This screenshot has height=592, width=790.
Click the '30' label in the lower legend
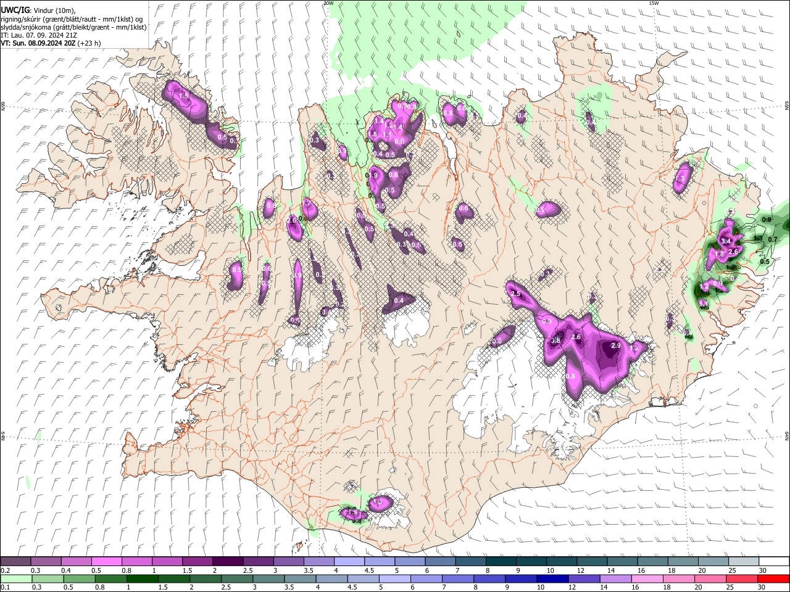point(762,587)
